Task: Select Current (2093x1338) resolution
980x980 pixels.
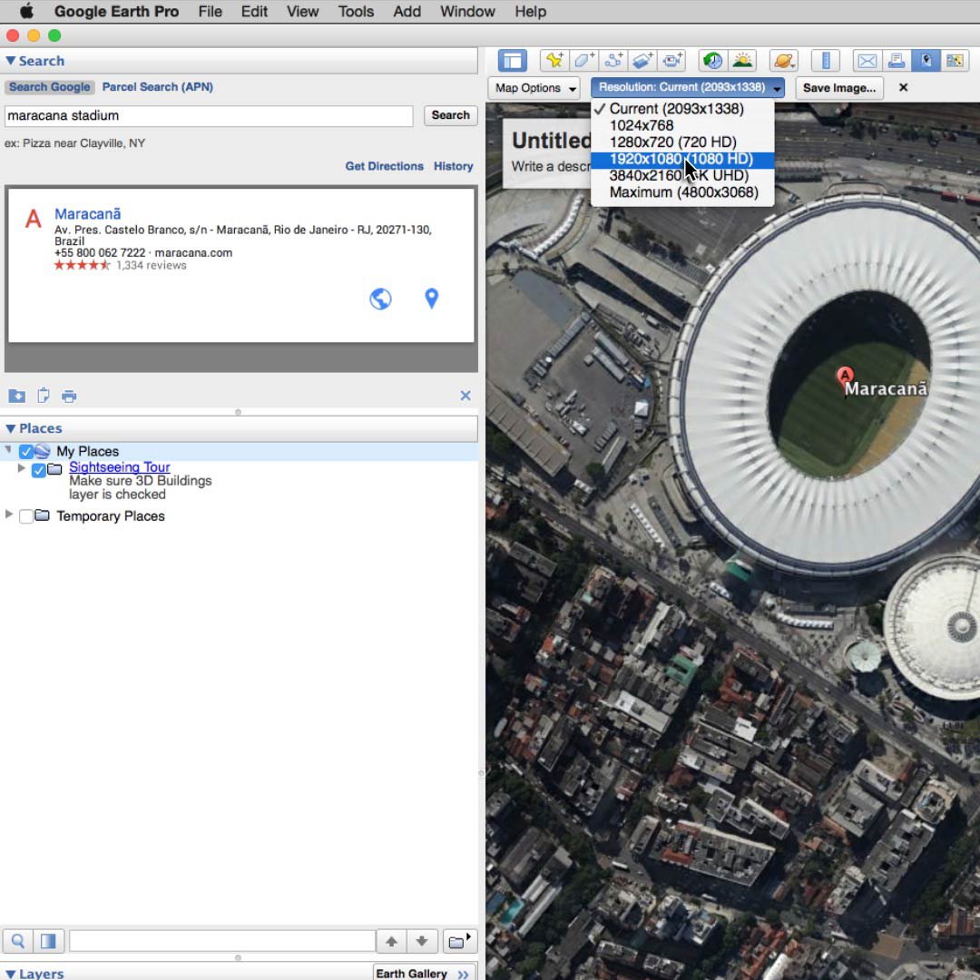Action: pyautogui.click(x=681, y=109)
